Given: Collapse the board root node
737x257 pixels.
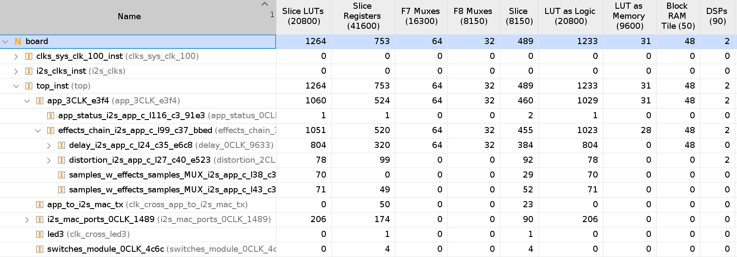Looking at the screenshot, I should pos(5,41).
